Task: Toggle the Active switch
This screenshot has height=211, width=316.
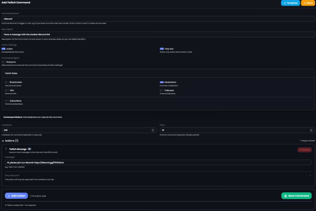Action: [3, 49]
